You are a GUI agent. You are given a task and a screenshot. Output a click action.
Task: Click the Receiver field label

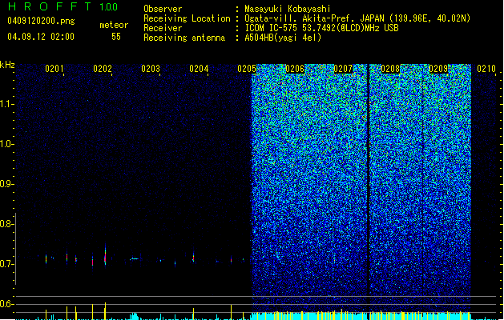(163, 28)
